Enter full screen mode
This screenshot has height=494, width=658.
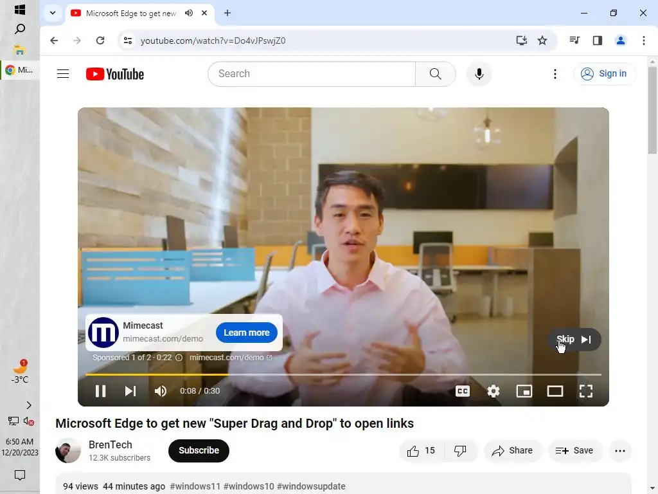click(x=586, y=391)
